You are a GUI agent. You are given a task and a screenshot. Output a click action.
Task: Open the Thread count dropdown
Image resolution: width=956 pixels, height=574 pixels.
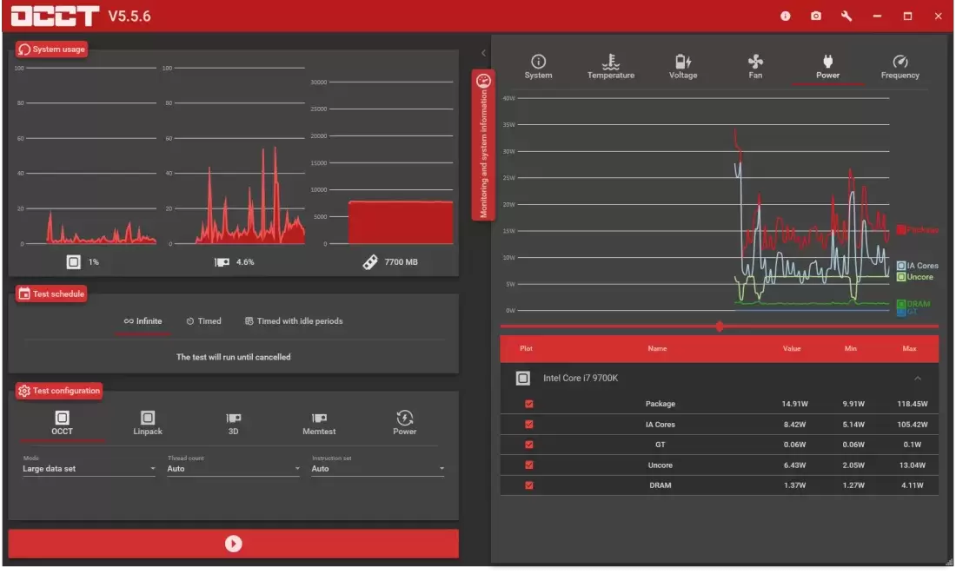pos(233,469)
